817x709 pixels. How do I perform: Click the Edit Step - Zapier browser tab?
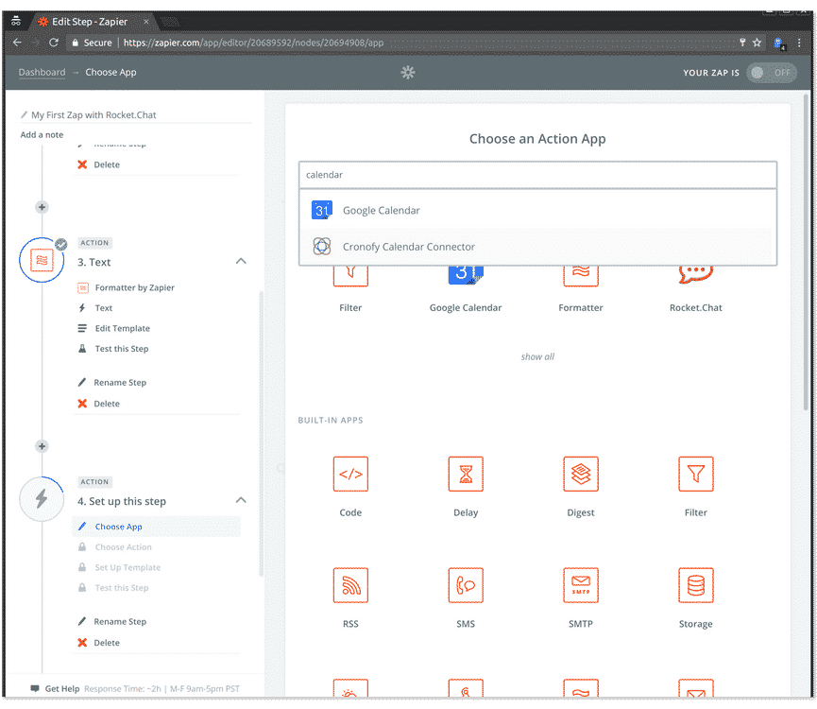89,22
